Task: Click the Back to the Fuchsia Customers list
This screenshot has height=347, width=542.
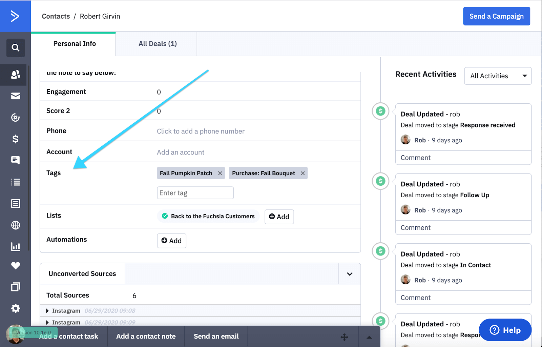Action: coord(208,216)
